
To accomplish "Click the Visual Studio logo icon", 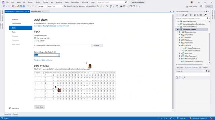I will 3,2.
